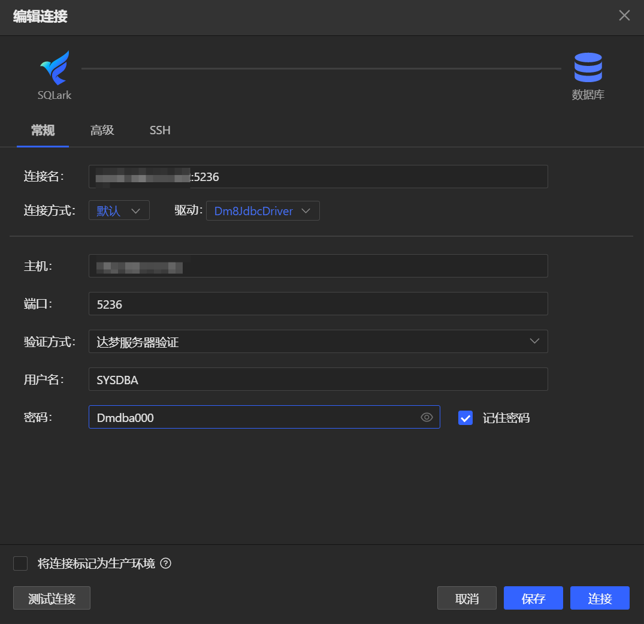Click the 密码 field with Dmdba000
644x624 pixels.
pos(264,417)
